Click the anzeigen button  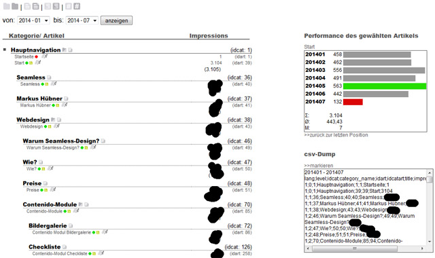(116, 20)
